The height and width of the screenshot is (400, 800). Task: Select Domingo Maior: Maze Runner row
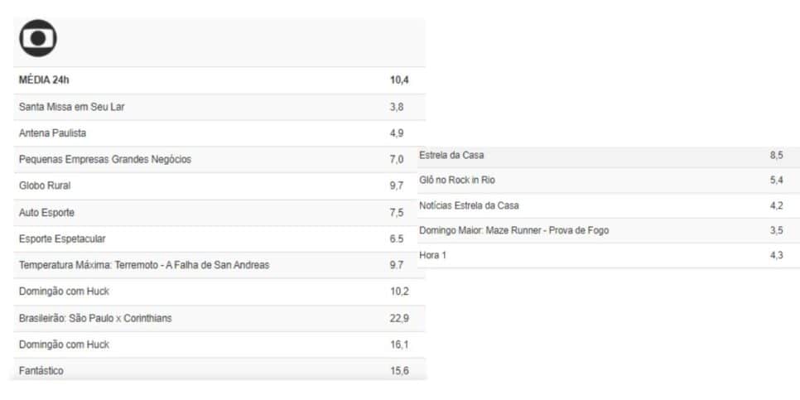pyautogui.click(x=609, y=230)
